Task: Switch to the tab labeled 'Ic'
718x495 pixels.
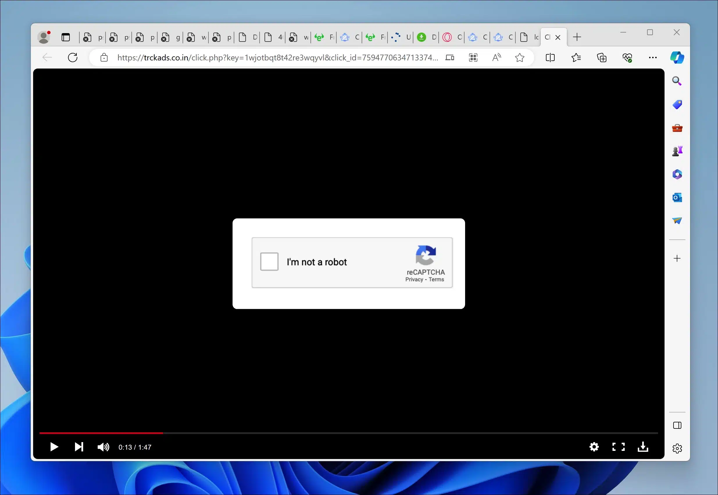Action: (x=529, y=37)
